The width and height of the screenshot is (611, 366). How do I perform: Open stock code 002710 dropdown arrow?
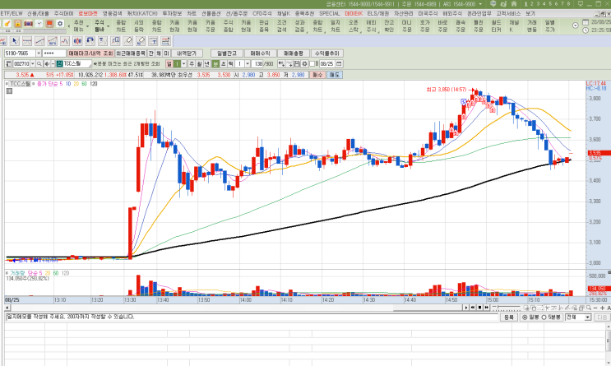[x=33, y=64]
